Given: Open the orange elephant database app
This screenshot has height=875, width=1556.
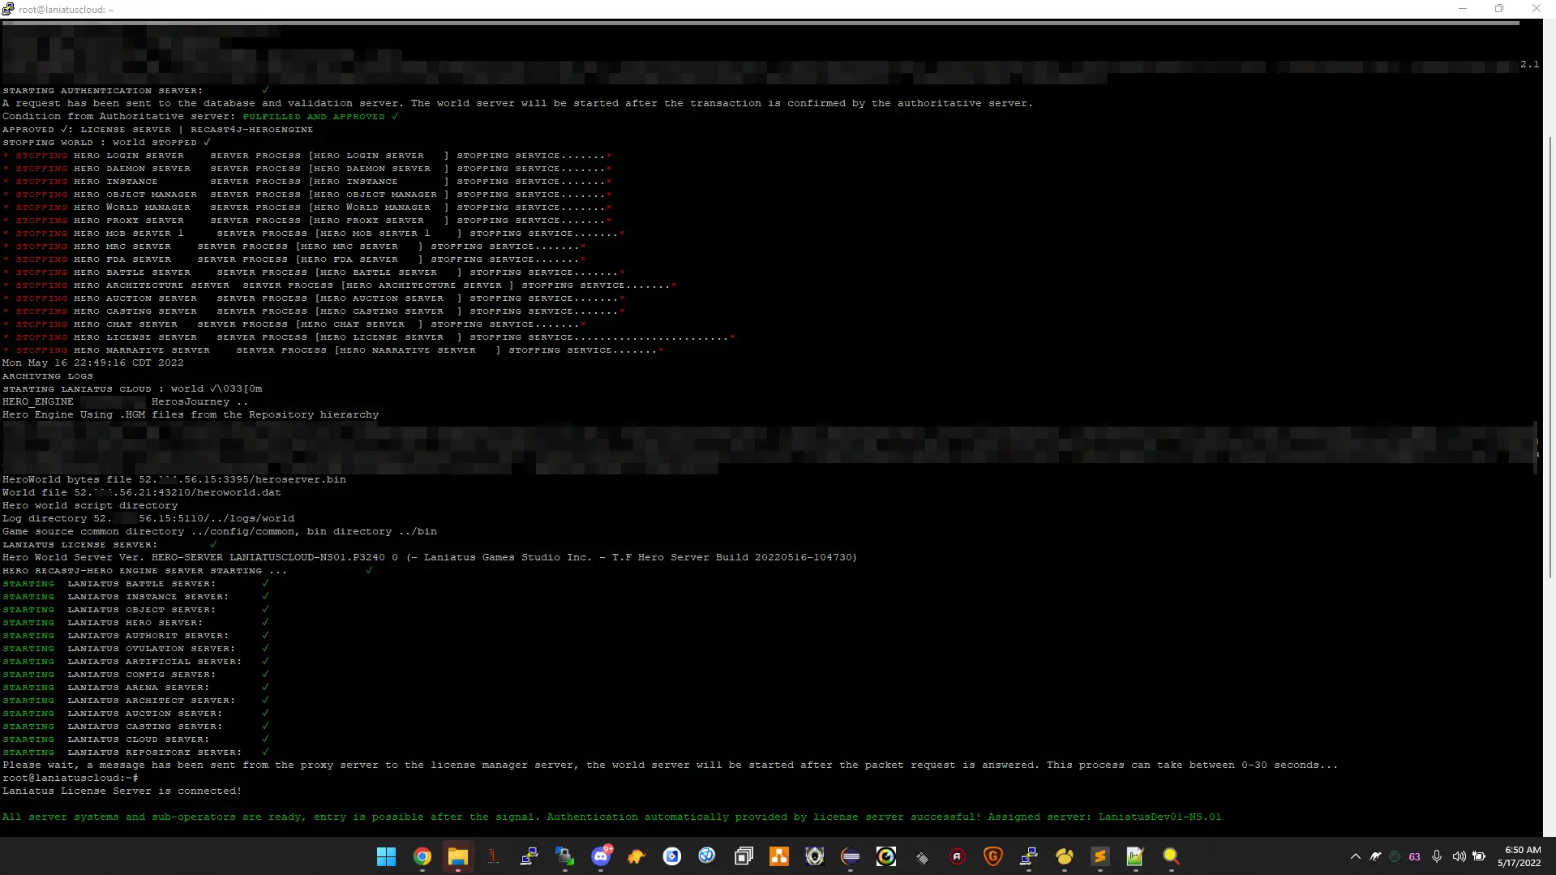Looking at the screenshot, I should [637, 856].
